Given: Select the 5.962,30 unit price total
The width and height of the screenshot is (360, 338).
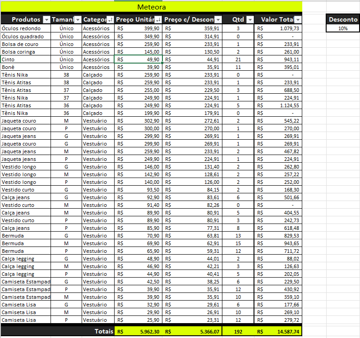Looking at the screenshot, I should coord(138,331).
